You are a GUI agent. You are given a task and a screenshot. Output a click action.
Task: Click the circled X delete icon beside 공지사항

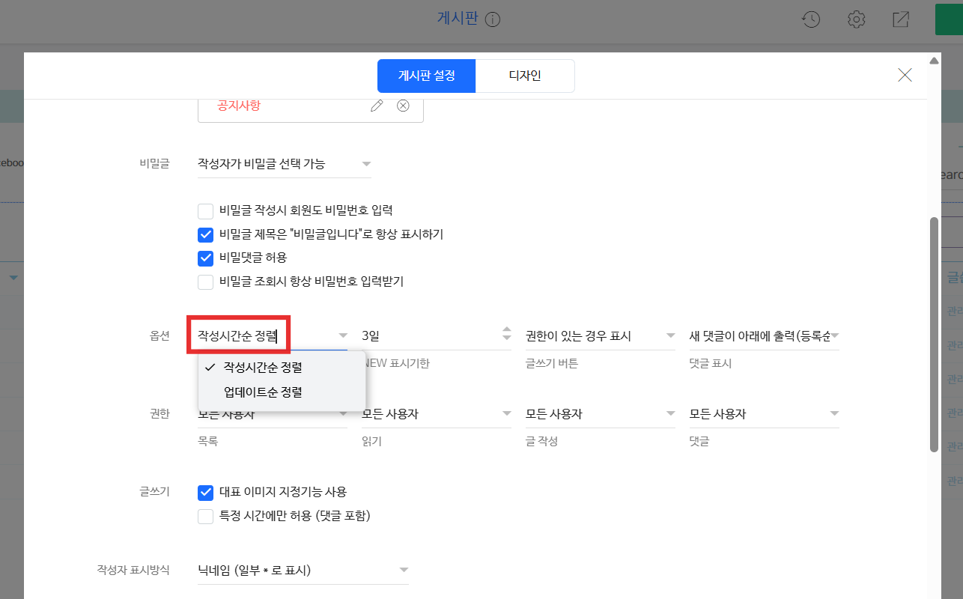point(403,106)
